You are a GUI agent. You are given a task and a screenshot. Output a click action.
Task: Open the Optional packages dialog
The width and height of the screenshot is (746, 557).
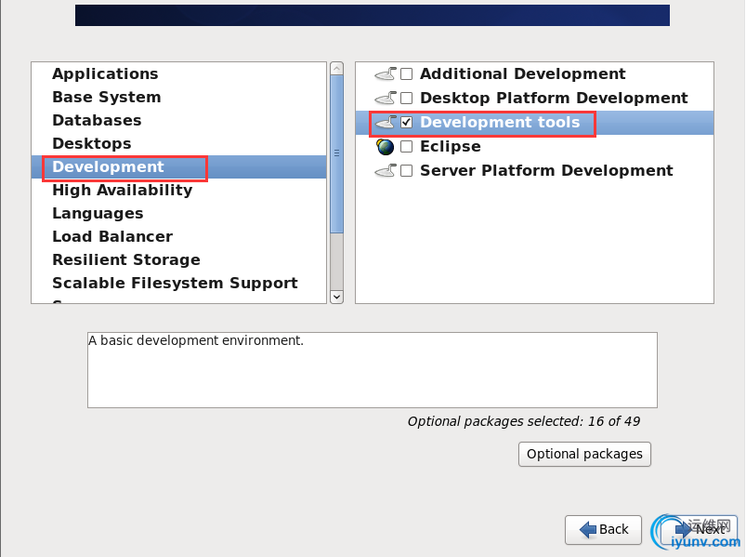(584, 454)
